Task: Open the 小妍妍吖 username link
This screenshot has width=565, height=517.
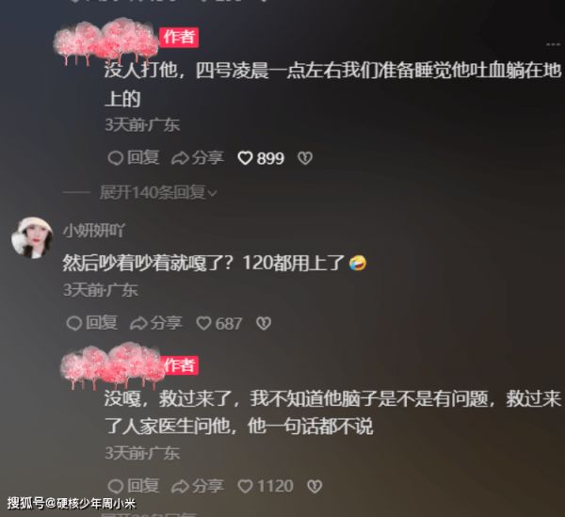Action: [93, 231]
